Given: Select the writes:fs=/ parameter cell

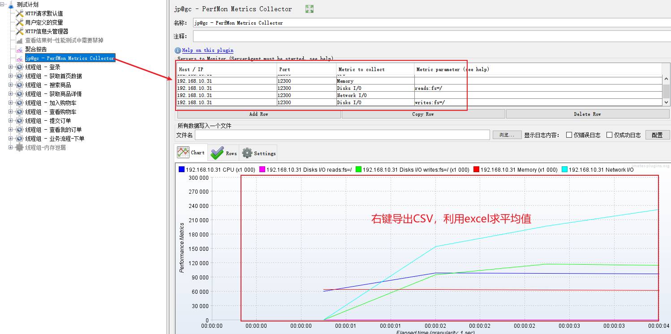Looking at the screenshot, I should 538,102.
